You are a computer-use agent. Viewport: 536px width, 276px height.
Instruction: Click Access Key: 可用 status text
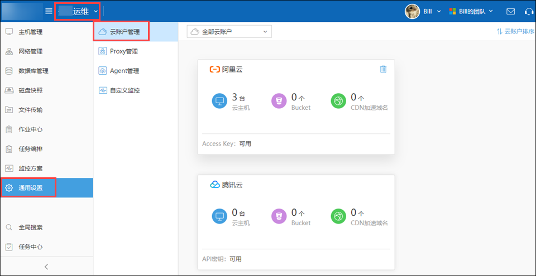point(227,144)
